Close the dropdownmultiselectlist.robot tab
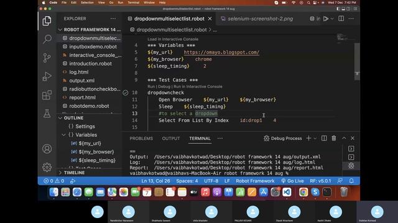Viewport: 398px width, 223px height. (210, 19)
